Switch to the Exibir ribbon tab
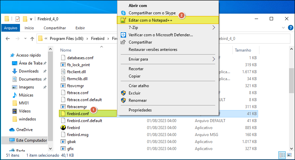This screenshot has width=295, height=160. (x=80, y=28)
